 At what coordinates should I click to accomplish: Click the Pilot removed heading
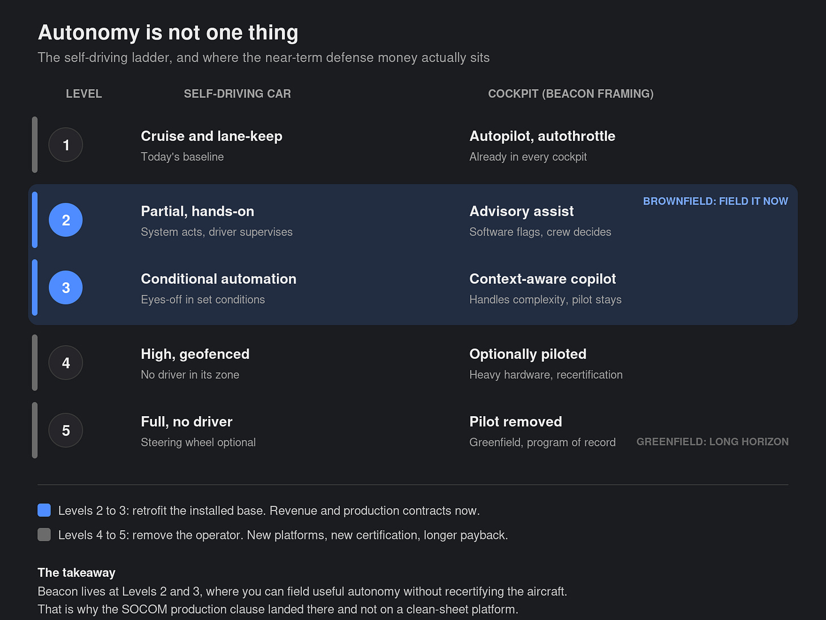(x=516, y=422)
